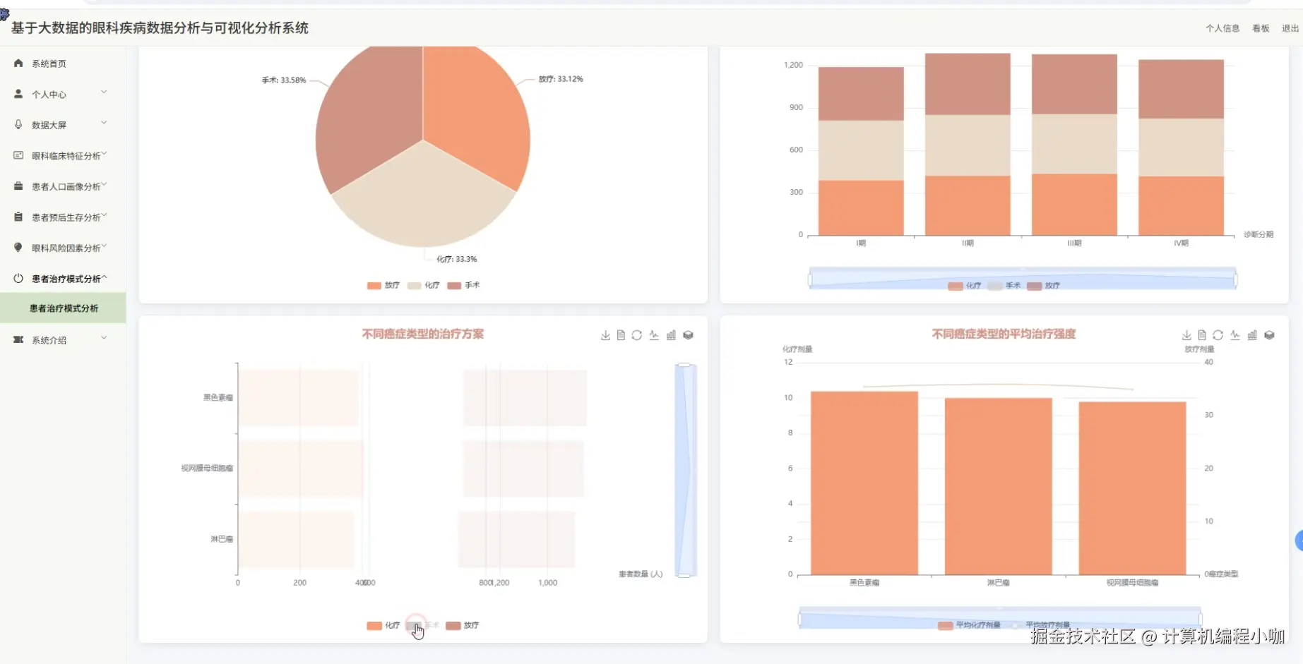Click the power icon beside 患者治疗模式分析
1303x664 pixels.
click(18, 279)
